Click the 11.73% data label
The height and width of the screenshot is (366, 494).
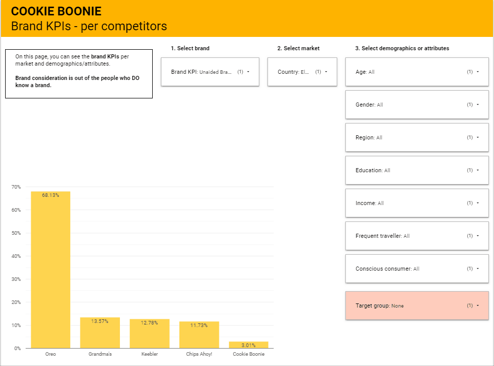[199, 326]
